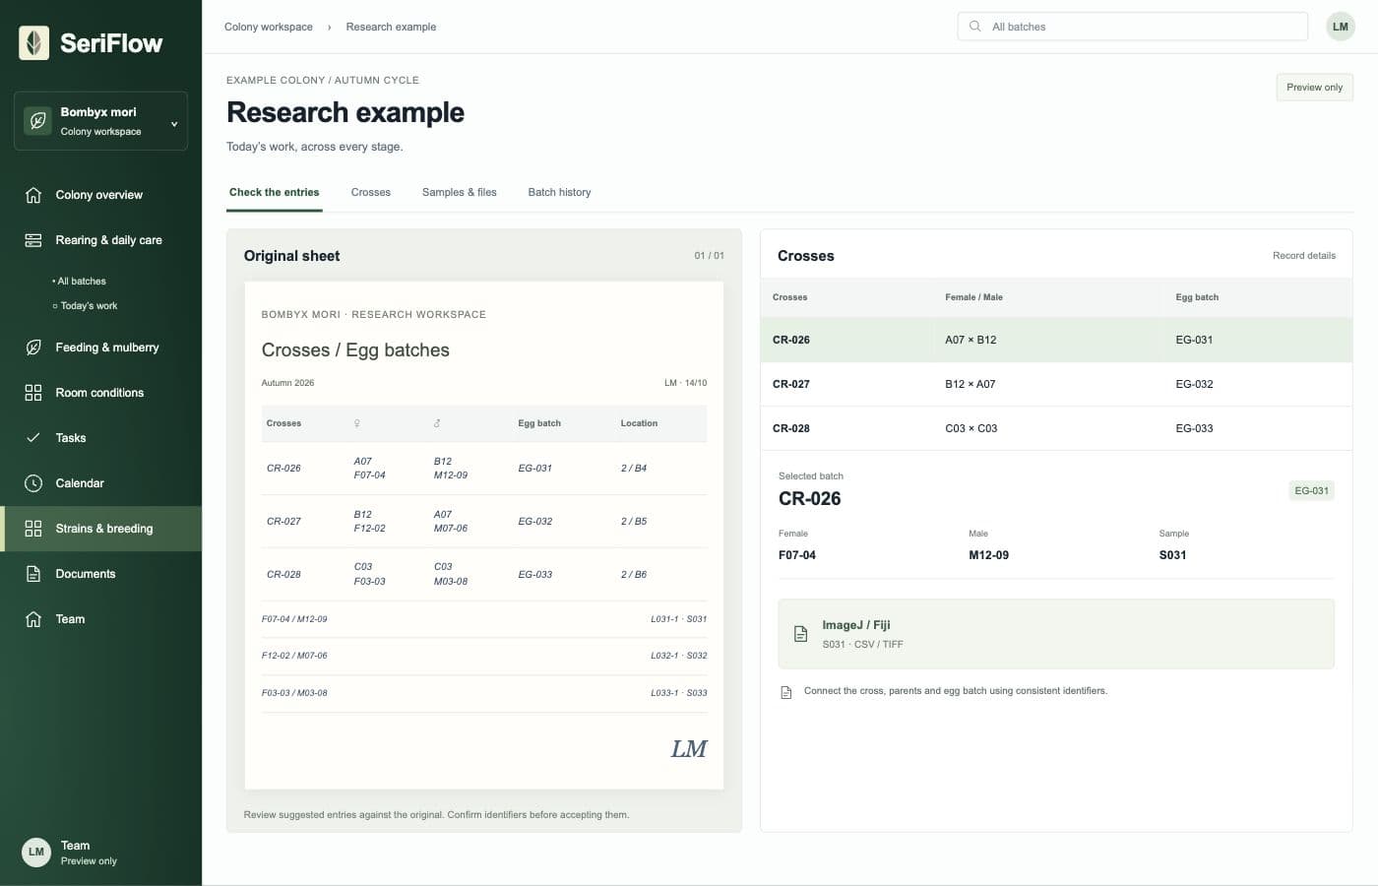Open Record details link
Image resolution: width=1378 pixels, height=886 pixels.
(1304, 256)
